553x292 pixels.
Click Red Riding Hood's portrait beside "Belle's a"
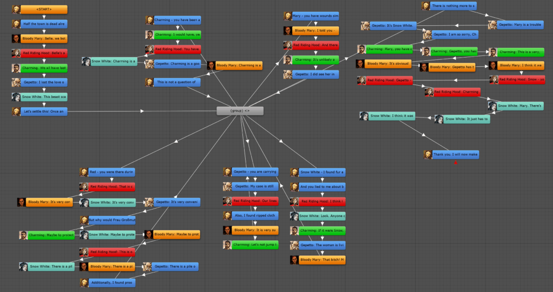[16, 53]
